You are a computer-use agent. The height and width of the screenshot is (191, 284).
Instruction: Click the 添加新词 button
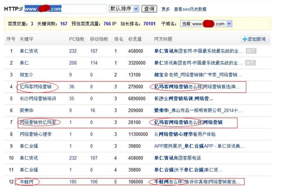[x=255, y=39]
